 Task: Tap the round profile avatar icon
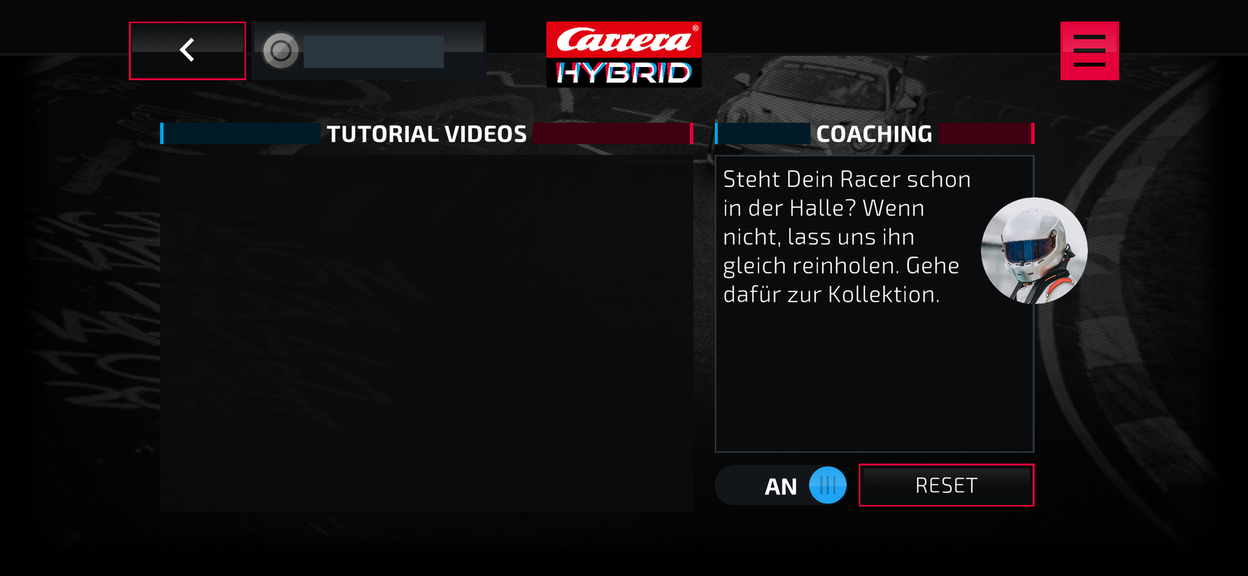tap(281, 51)
